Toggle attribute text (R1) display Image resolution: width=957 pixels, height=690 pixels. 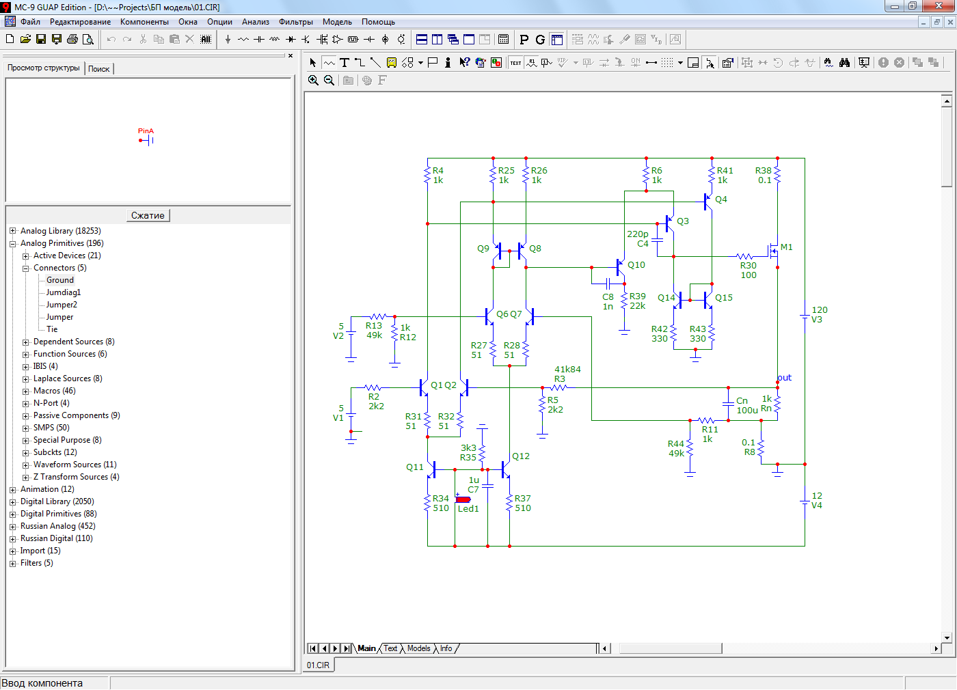pyautogui.click(x=531, y=63)
